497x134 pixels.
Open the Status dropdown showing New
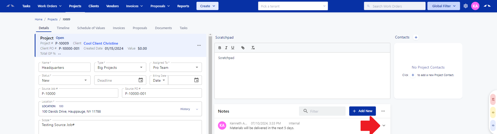point(64,80)
